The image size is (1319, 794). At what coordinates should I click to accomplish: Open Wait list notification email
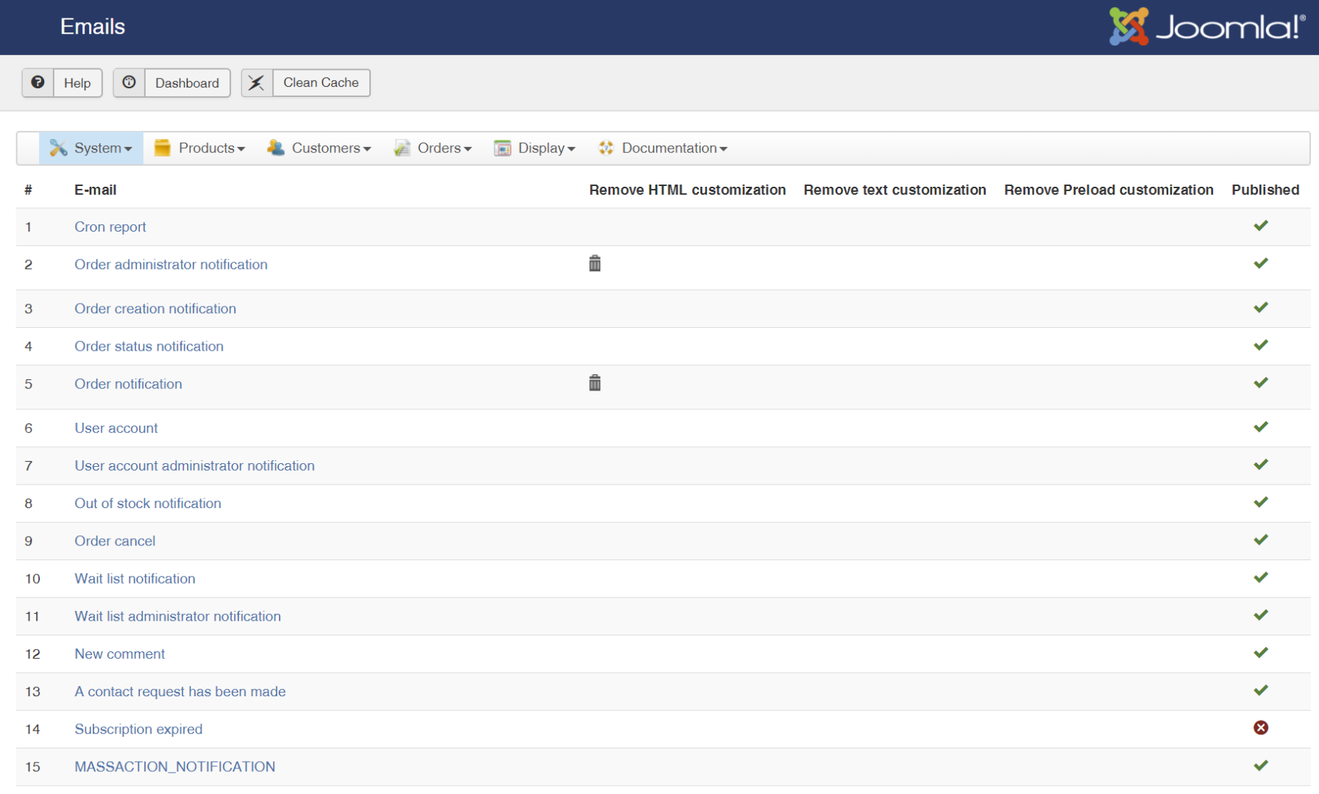(135, 579)
